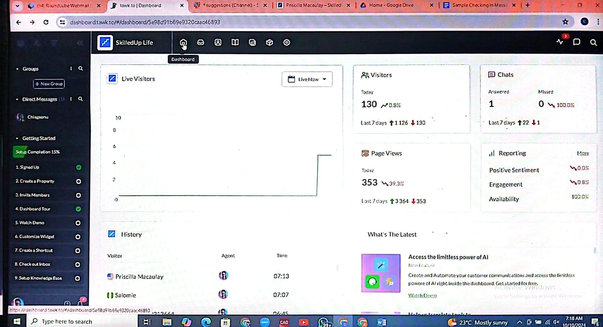The image size is (603, 327).
Task: Click the status circle next to Signed Up
Action: [79, 167]
